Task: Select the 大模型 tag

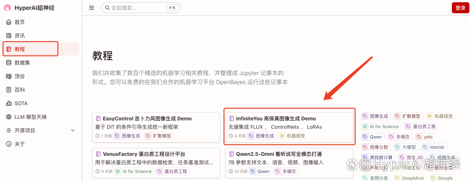Action: click(x=406, y=147)
